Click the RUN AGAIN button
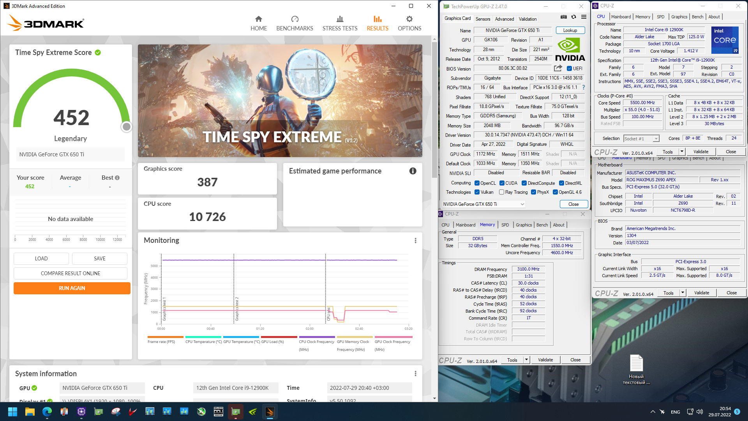 point(72,288)
